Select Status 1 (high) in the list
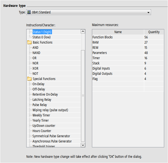The height and width of the screenshot is (163, 168). pyautogui.click(x=42, y=32)
